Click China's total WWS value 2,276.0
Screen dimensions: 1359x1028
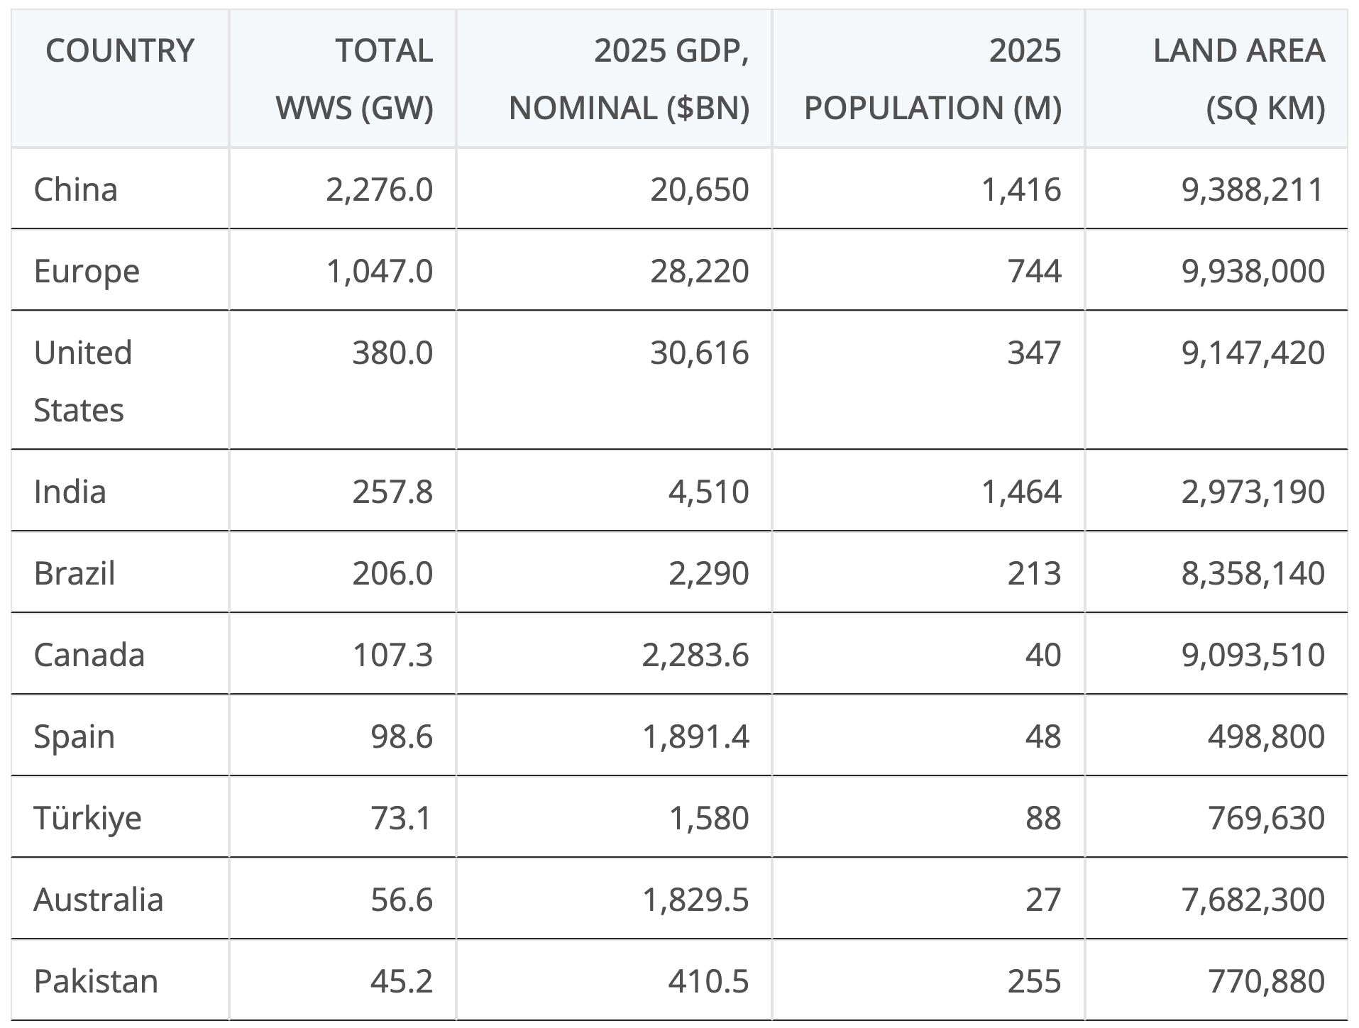[380, 189]
